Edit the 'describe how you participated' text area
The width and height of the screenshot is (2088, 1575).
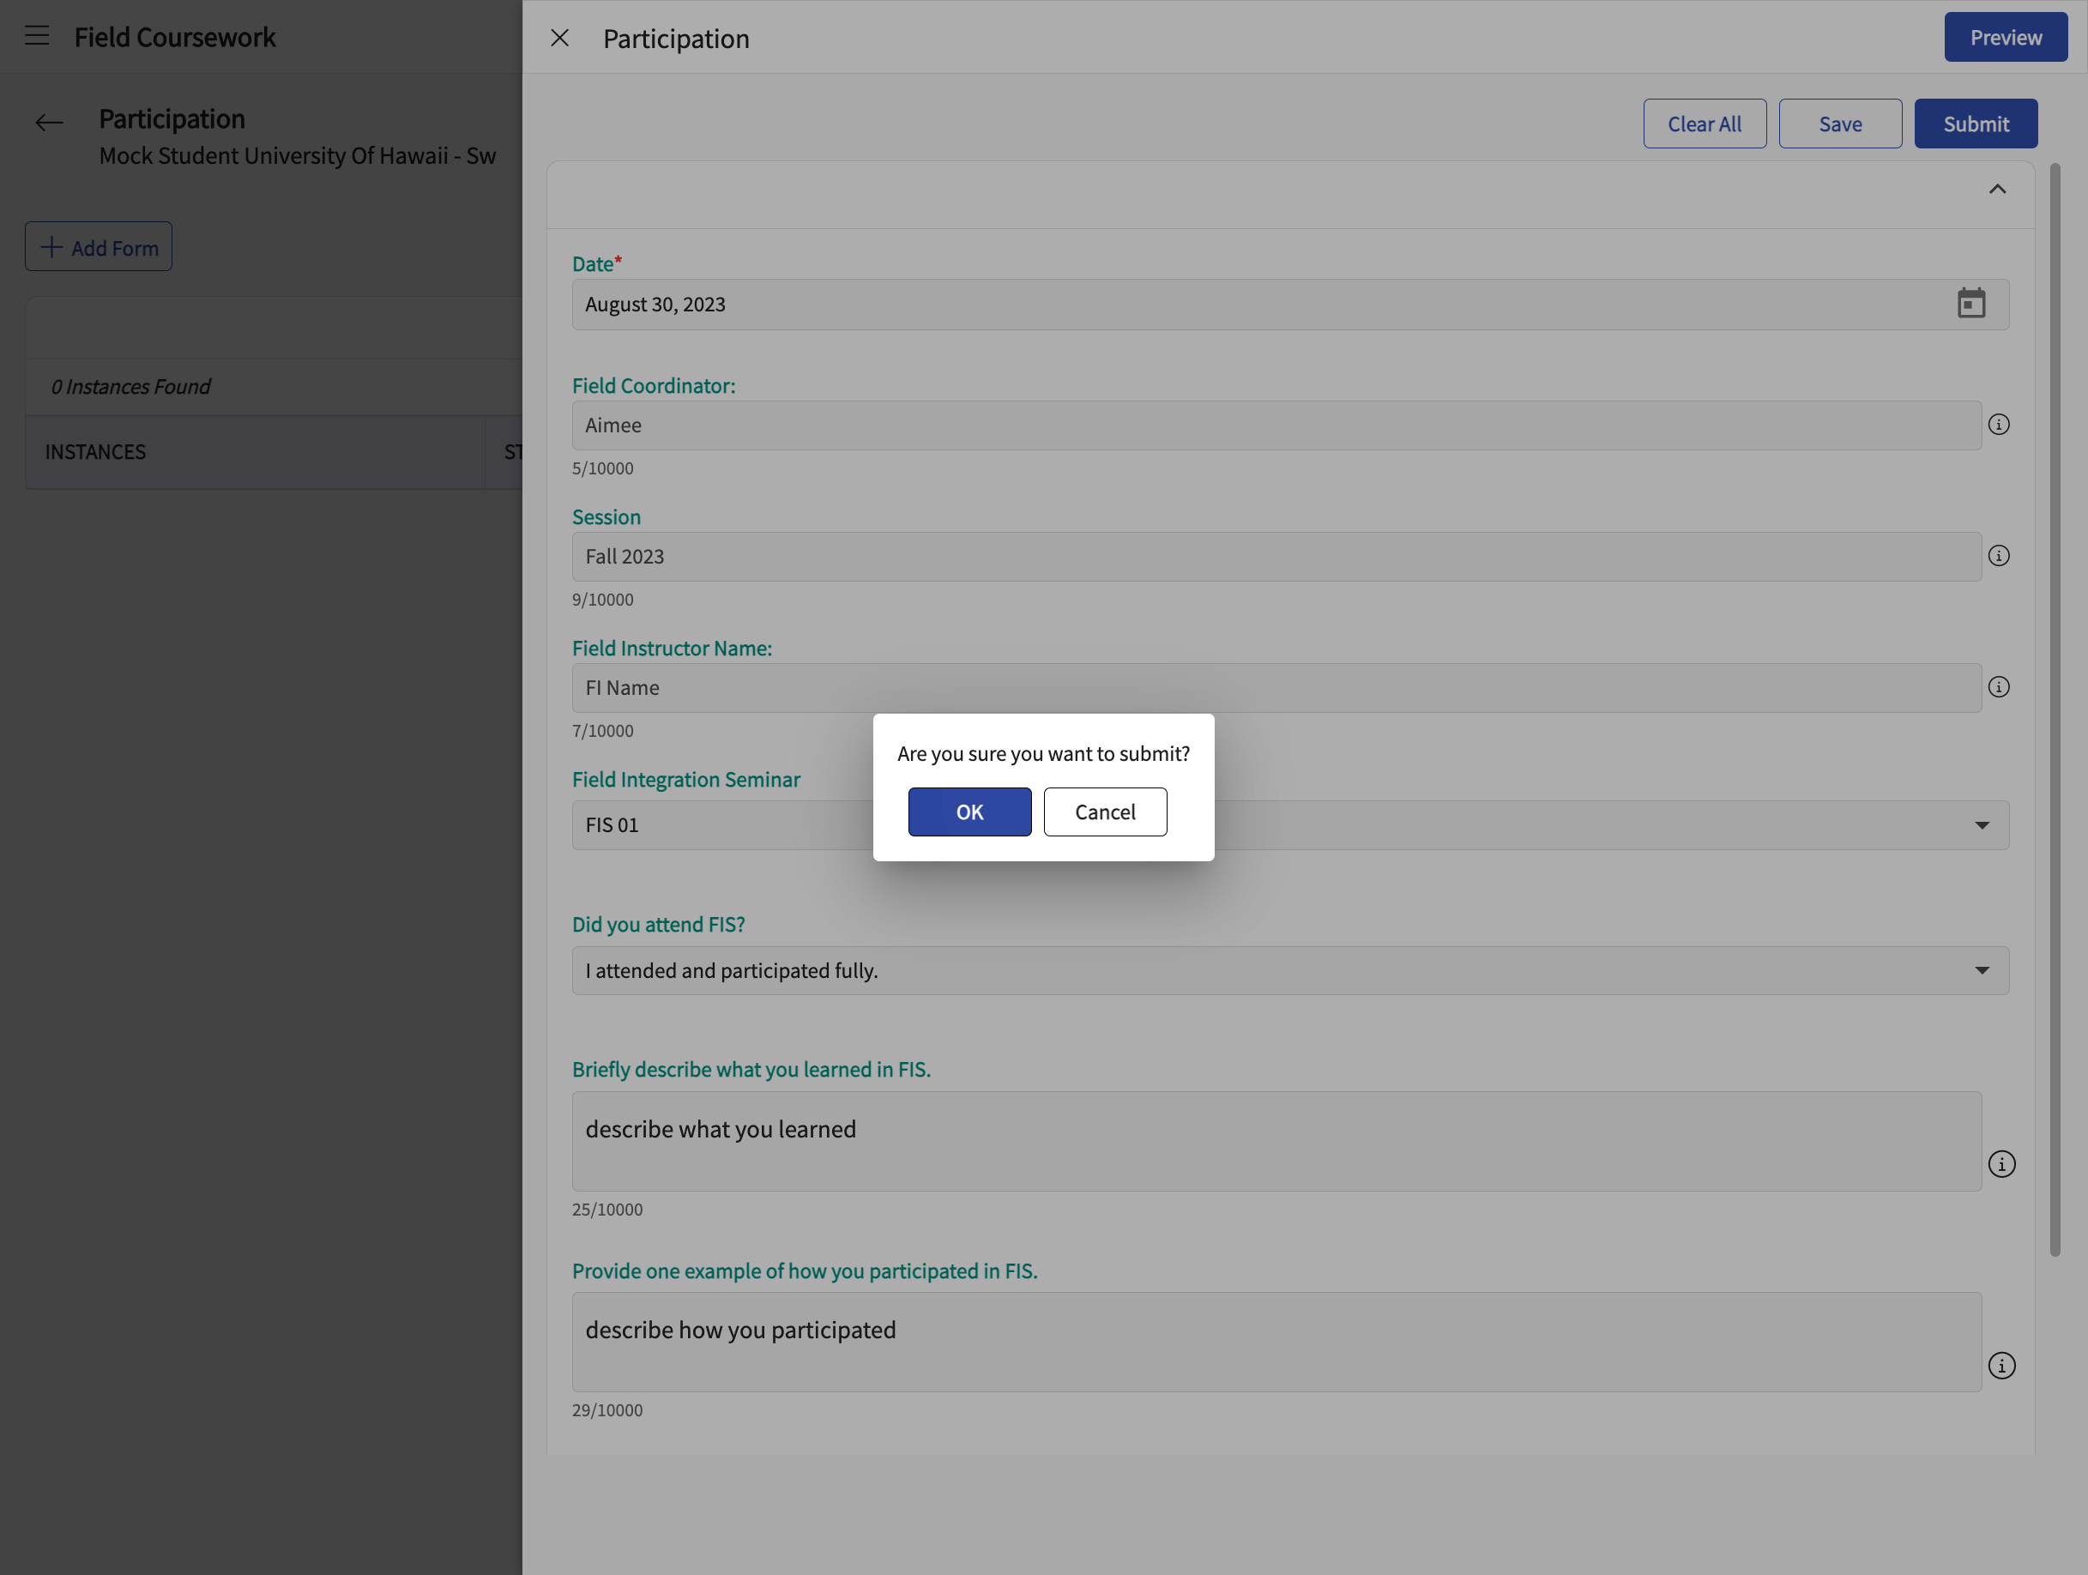[1276, 1342]
